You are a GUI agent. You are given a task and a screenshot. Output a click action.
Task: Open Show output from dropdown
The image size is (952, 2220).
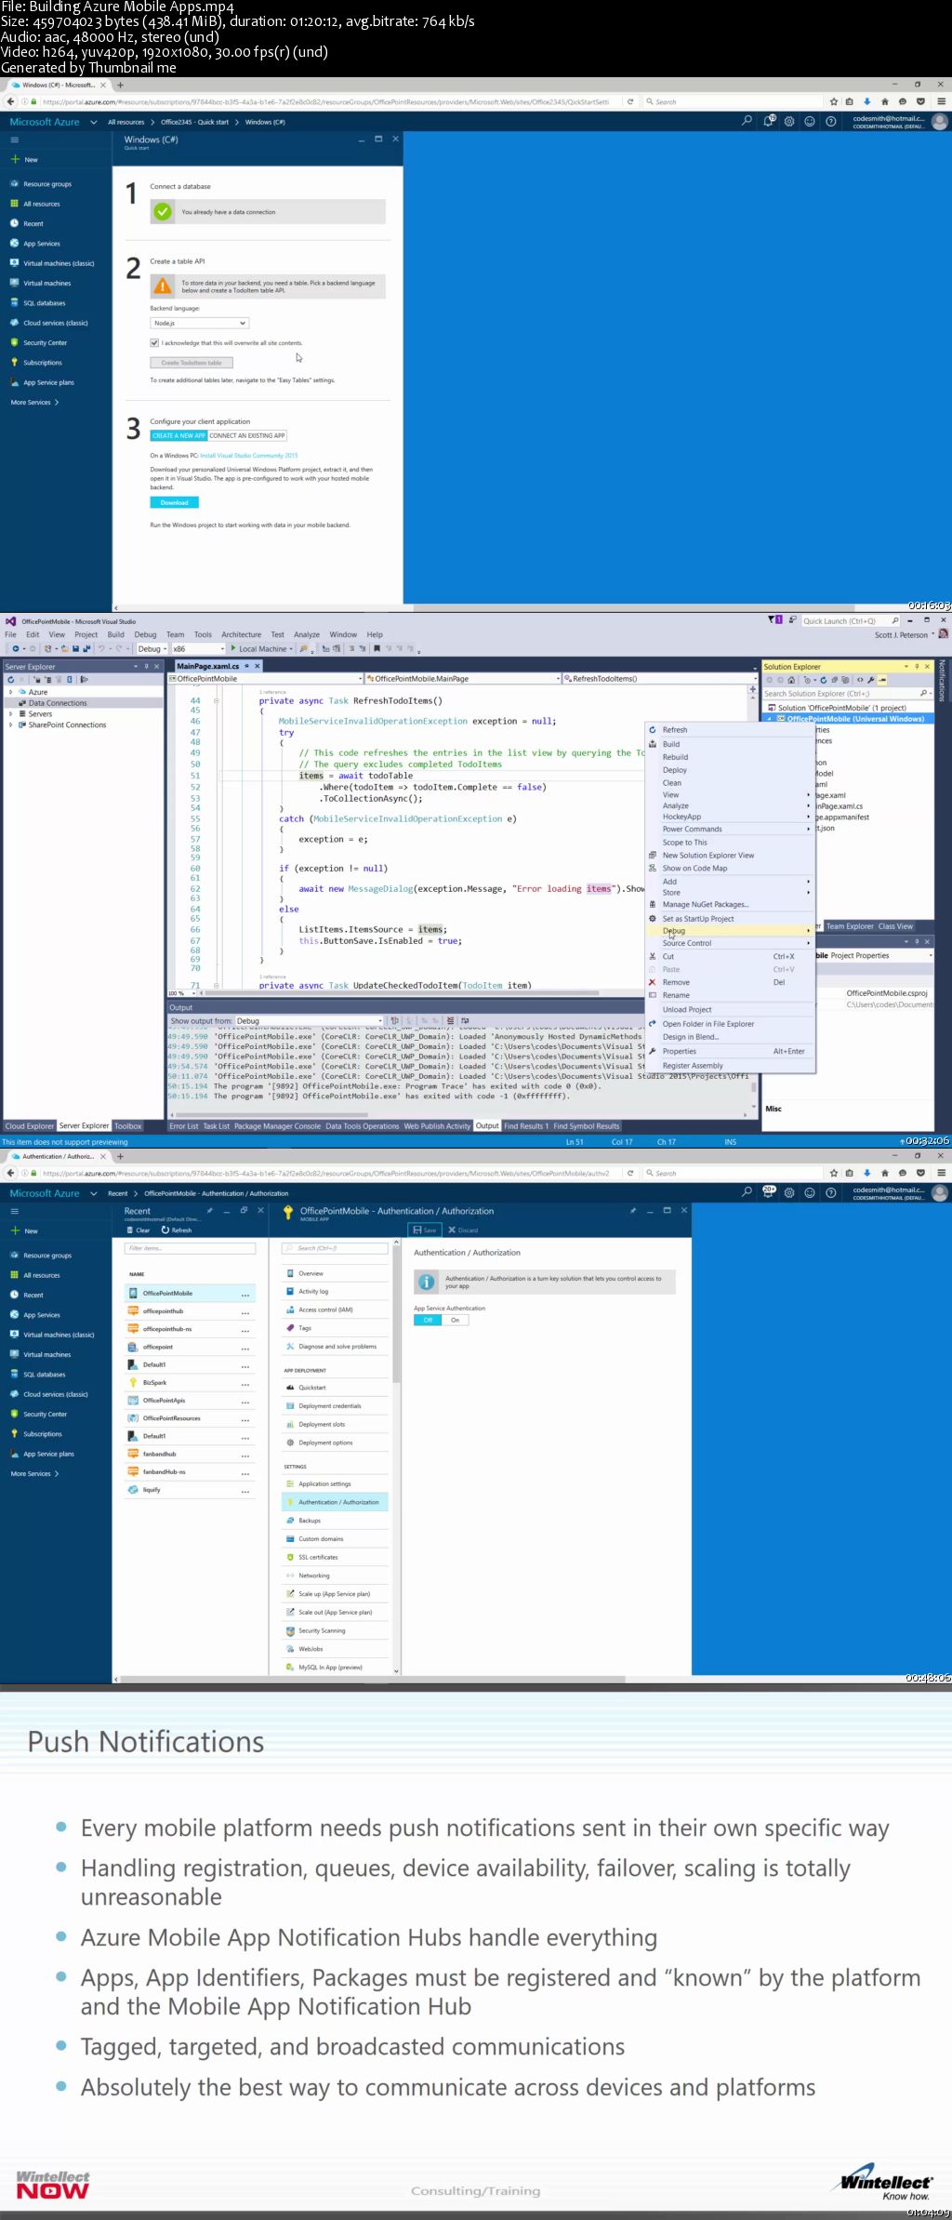pos(310,1020)
